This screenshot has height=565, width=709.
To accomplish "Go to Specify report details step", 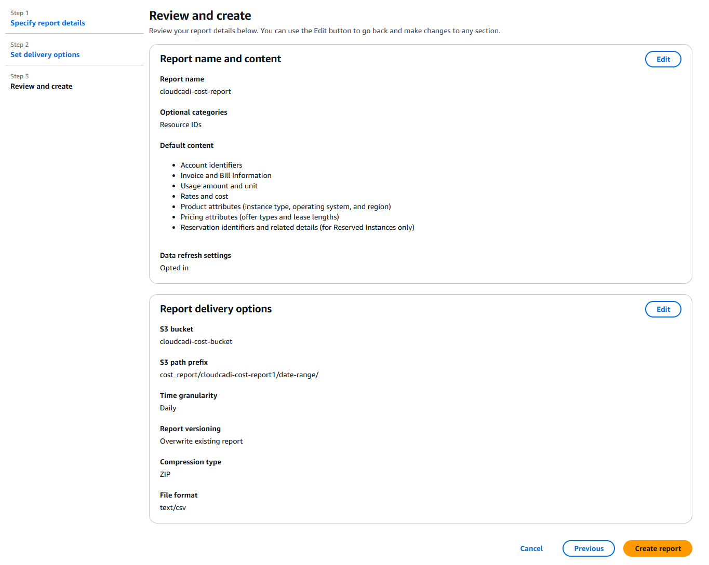I will point(48,23).
